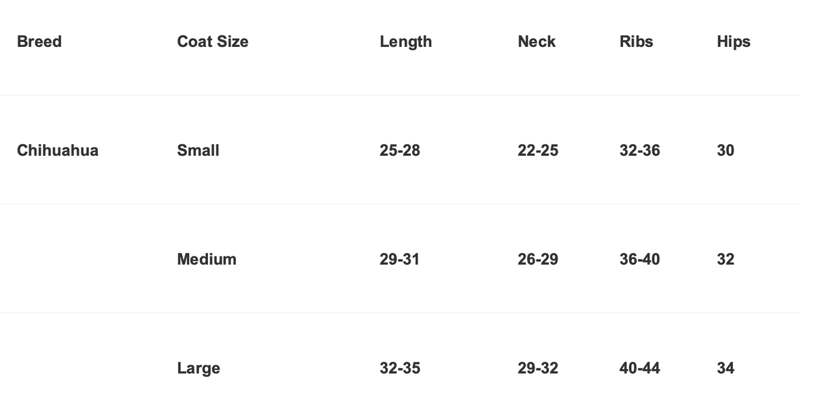
Task: Click the 40-44 ribs value
Action: pyautogui.click(x=639, y=368)
